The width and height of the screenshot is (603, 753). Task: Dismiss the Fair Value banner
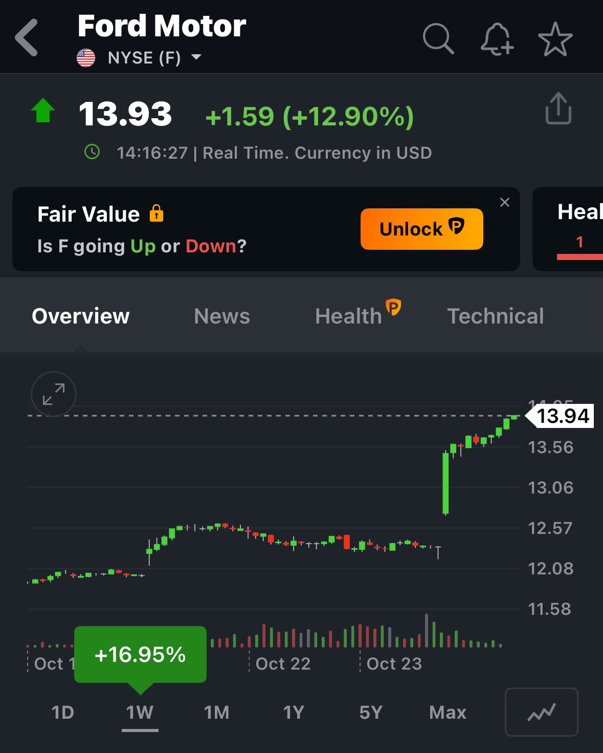click(x=505, y=202)
